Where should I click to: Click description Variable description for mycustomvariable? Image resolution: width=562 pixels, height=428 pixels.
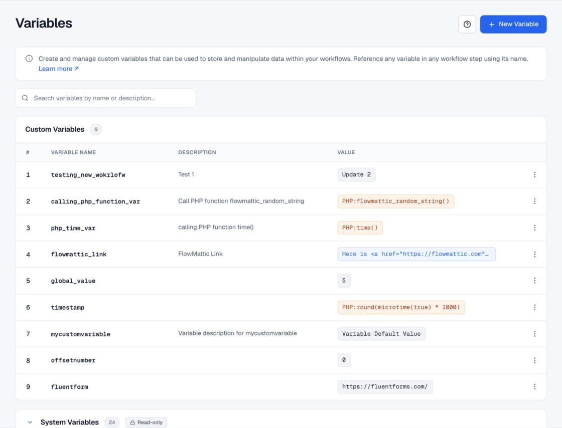238,333
